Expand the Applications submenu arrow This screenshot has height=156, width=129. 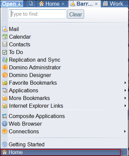coord(125,90)
